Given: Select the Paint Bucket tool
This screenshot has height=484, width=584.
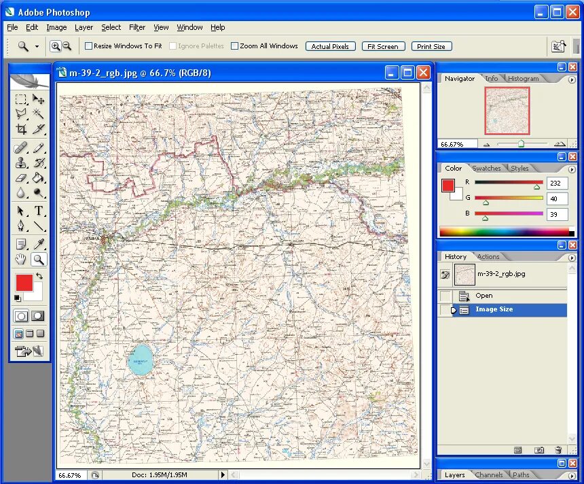Looking at the screenshot, I should pos(38,177).
